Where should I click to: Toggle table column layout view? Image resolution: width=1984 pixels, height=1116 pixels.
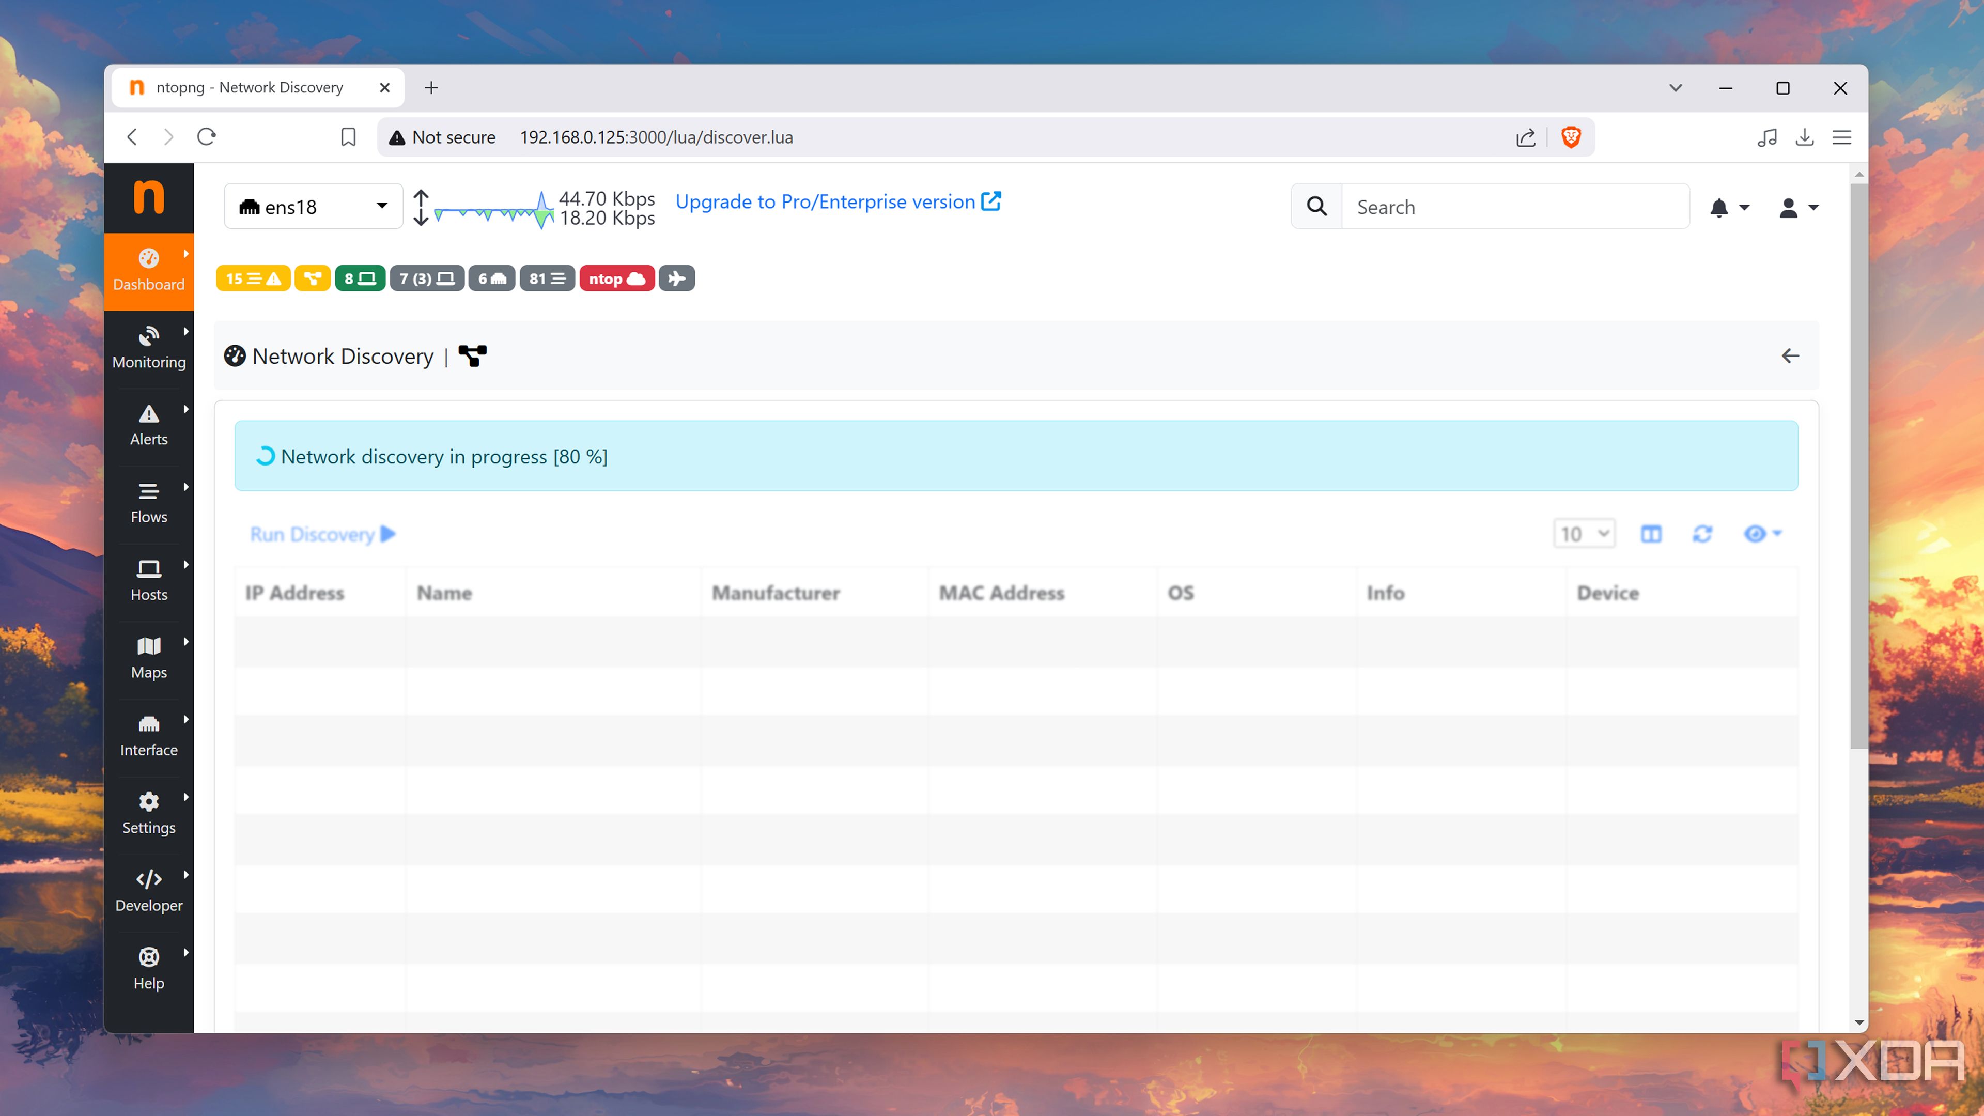pyautogui.click(x=1651, y=533)
